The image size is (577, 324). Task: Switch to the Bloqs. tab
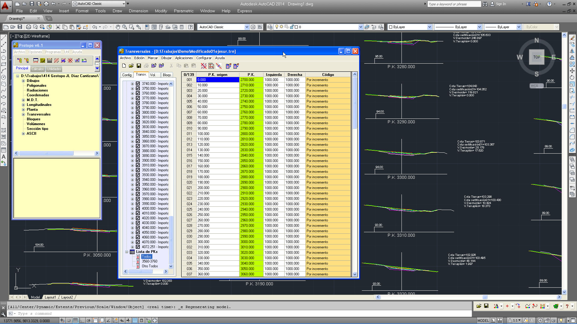(x=167, y=75)
